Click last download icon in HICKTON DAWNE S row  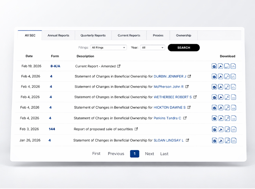coord(233,108)
